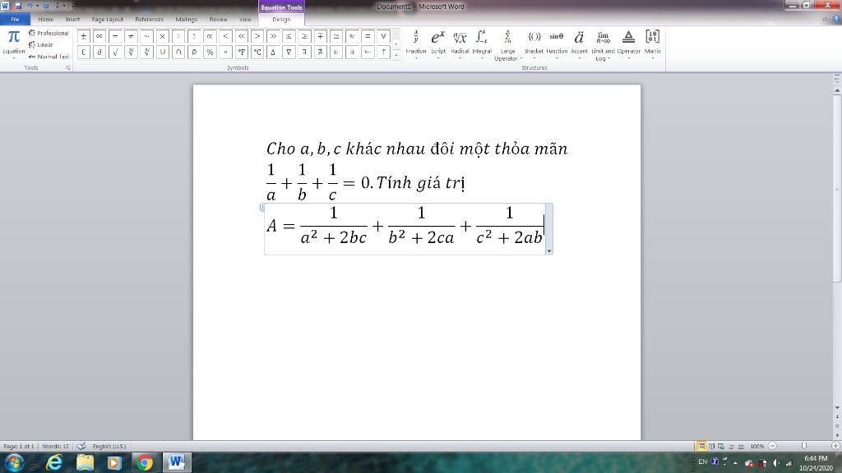
Task: Insert the infinity symbol from Symbols gallery
Action: tap(99, 36)
